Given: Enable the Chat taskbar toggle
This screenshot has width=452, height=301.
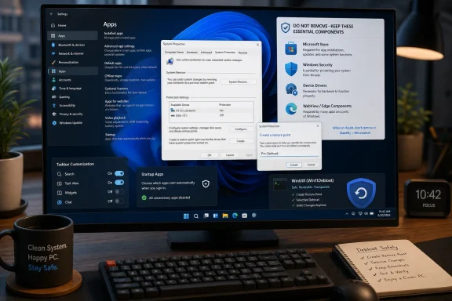Looking at the screenshot, I should [119, 201].
